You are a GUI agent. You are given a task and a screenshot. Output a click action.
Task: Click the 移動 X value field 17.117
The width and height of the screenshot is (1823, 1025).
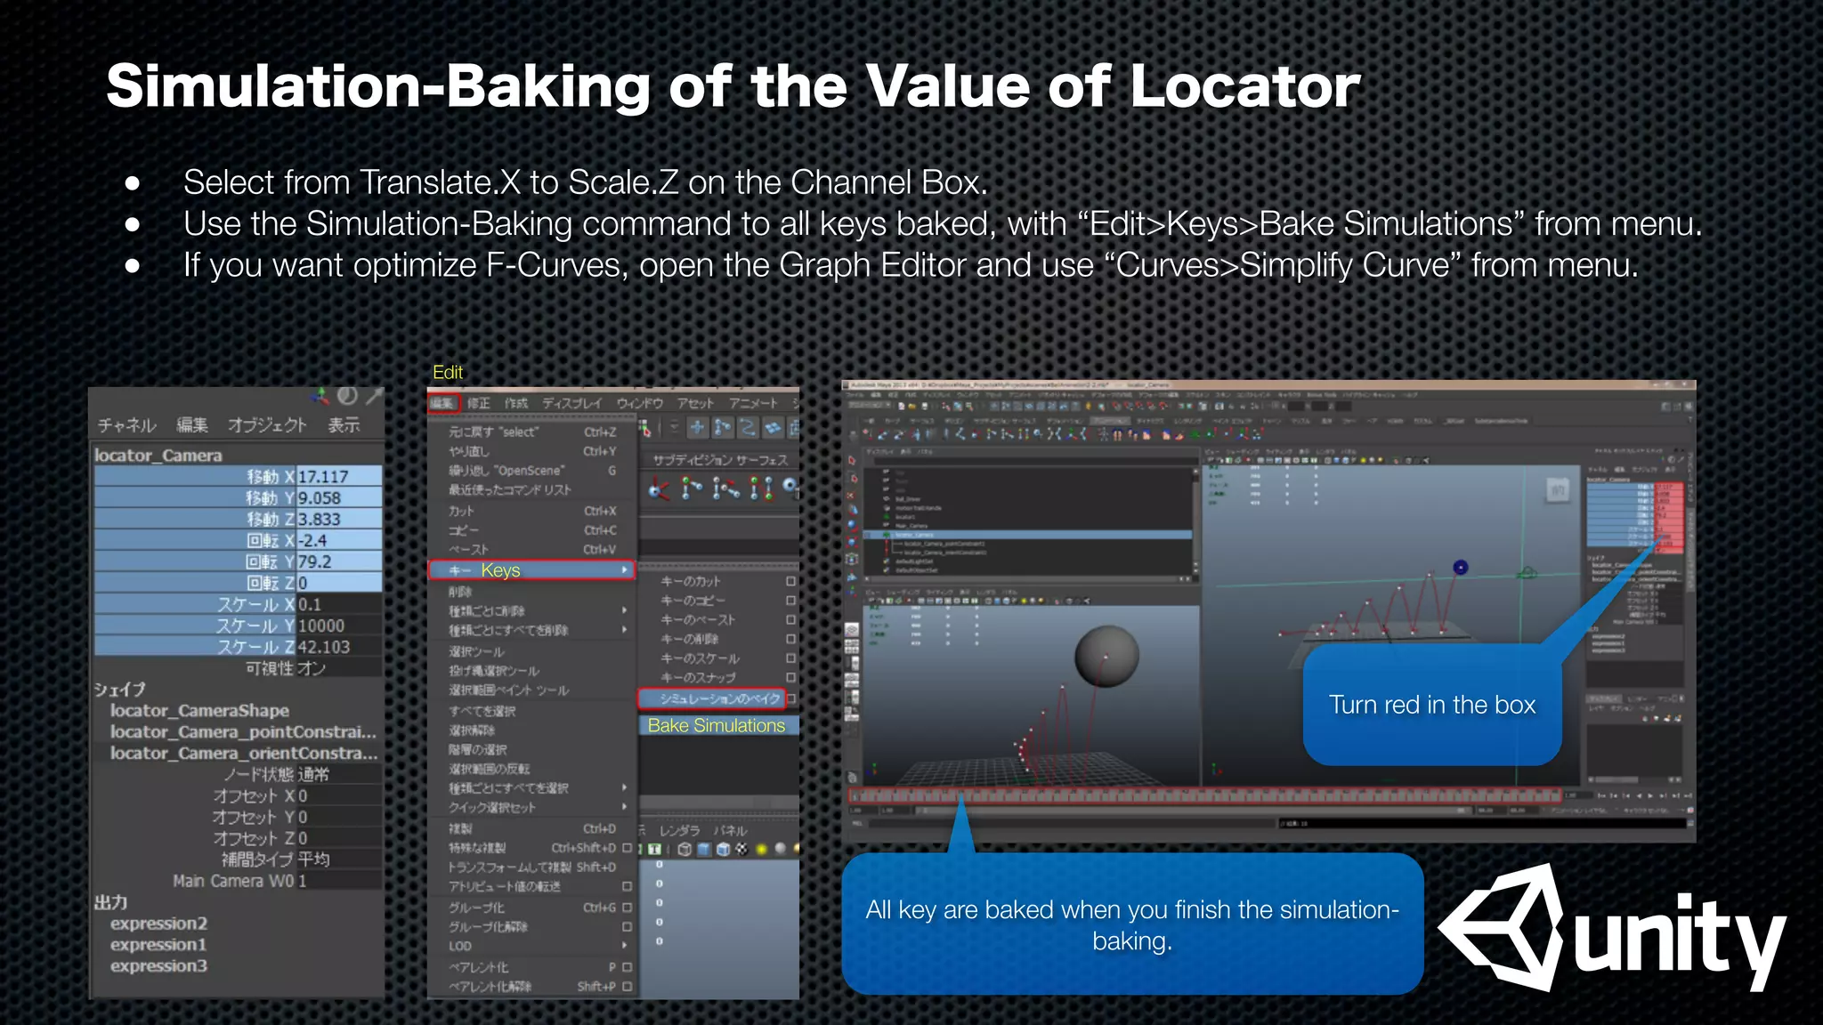click(x=339, y=477)
